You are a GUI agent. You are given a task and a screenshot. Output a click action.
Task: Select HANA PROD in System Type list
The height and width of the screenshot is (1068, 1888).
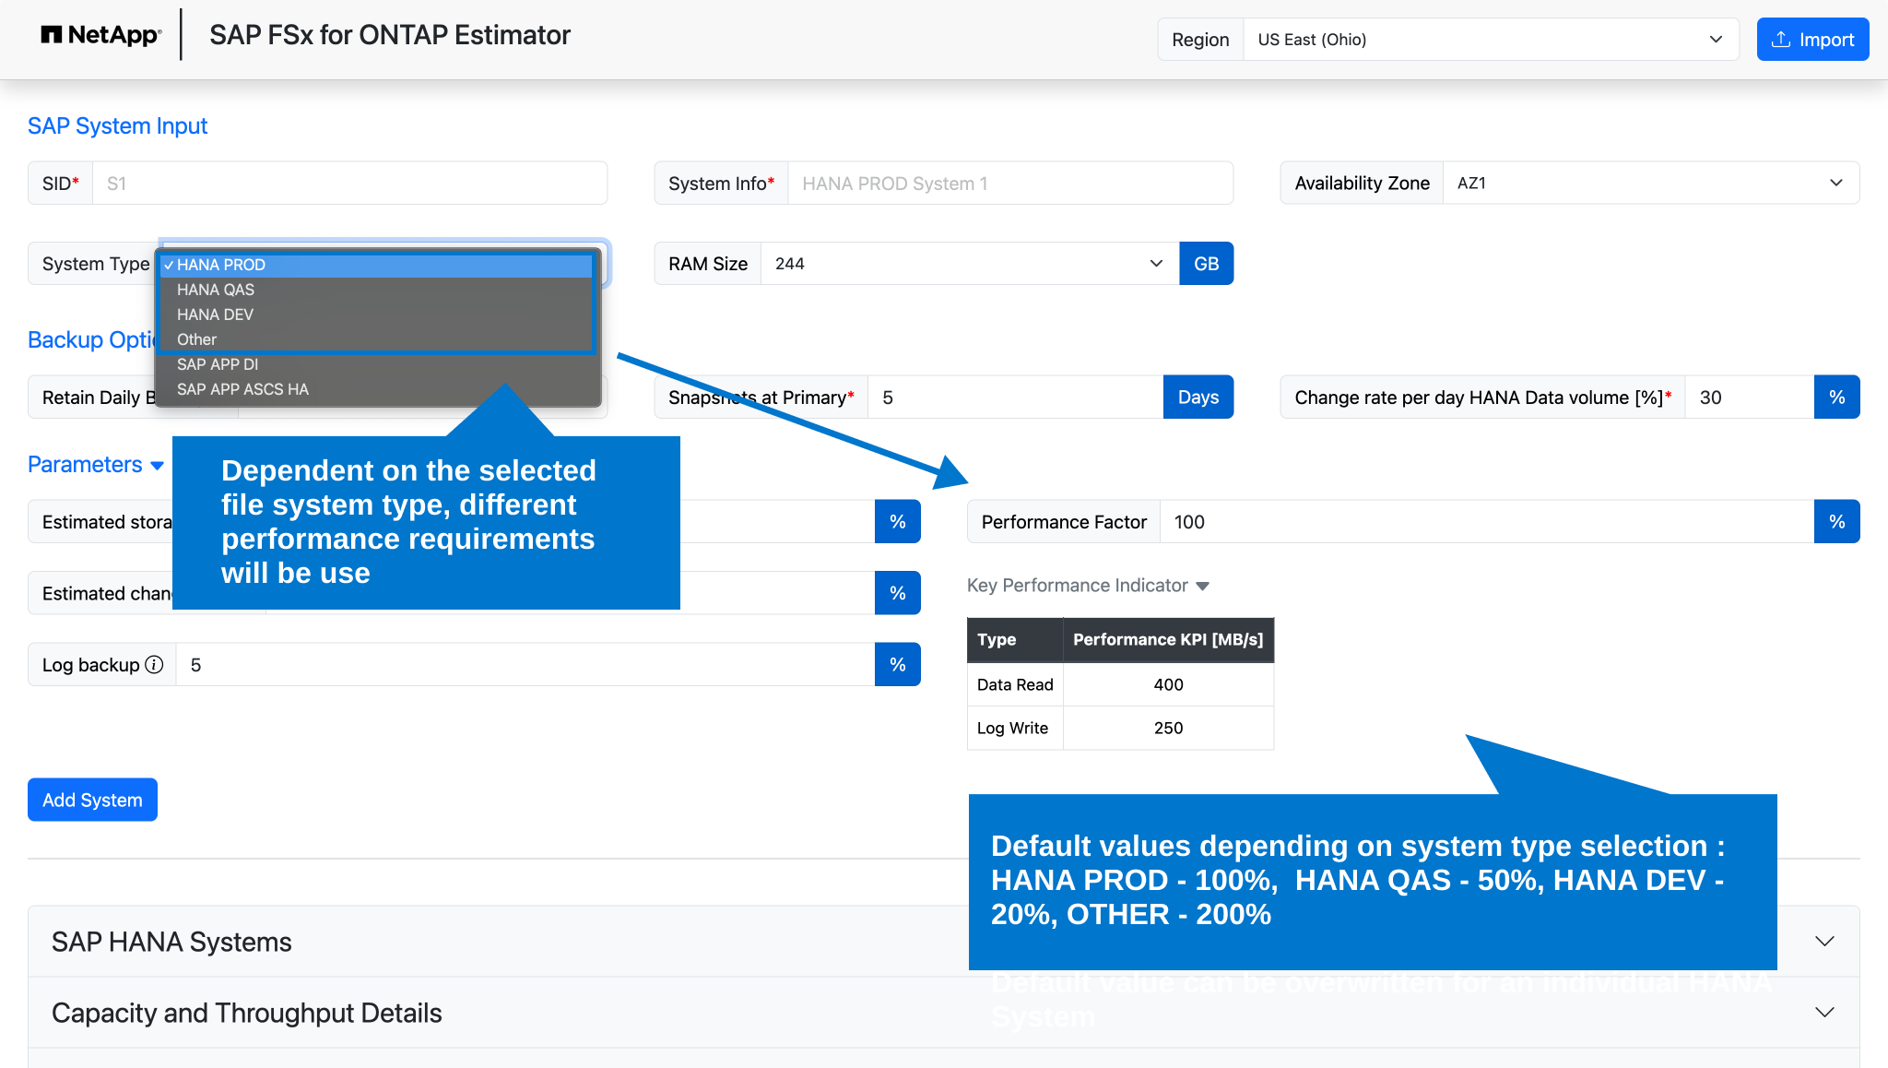[x=378, y=265]
